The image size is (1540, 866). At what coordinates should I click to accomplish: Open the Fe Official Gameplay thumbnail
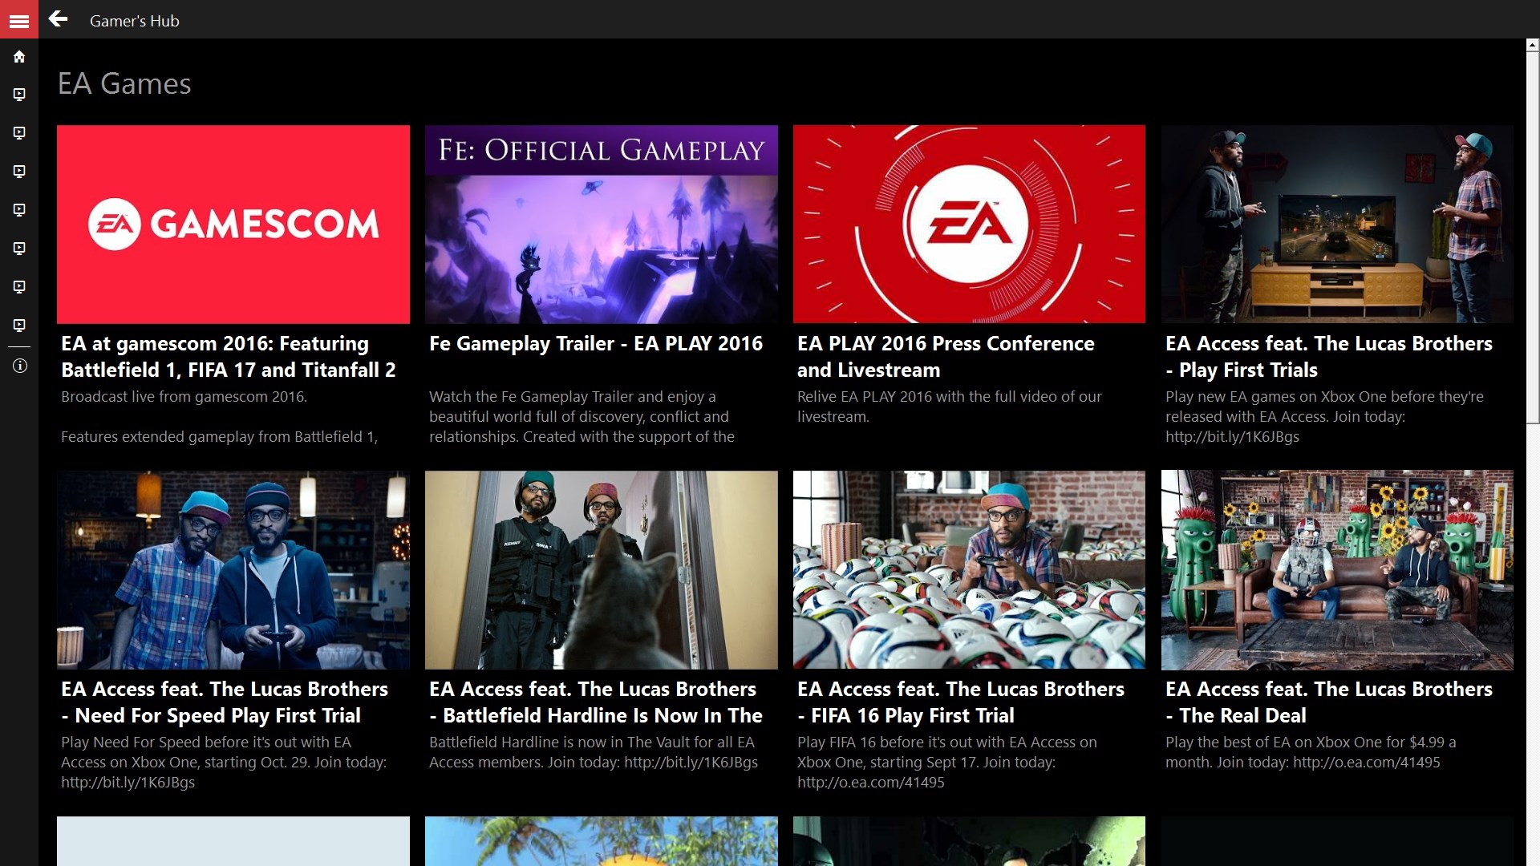pyautogui.click(x=601, y=224)
